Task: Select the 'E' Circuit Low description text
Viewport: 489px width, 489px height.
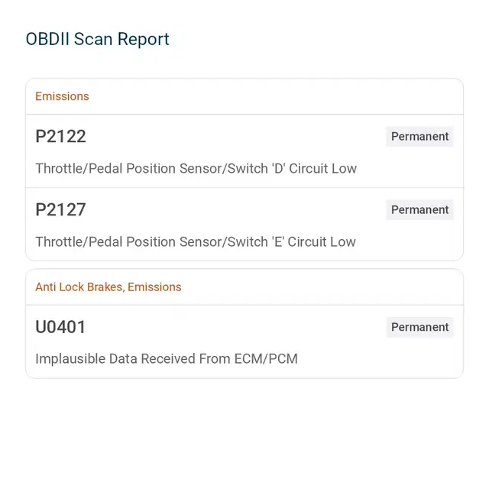Action: 196,241
